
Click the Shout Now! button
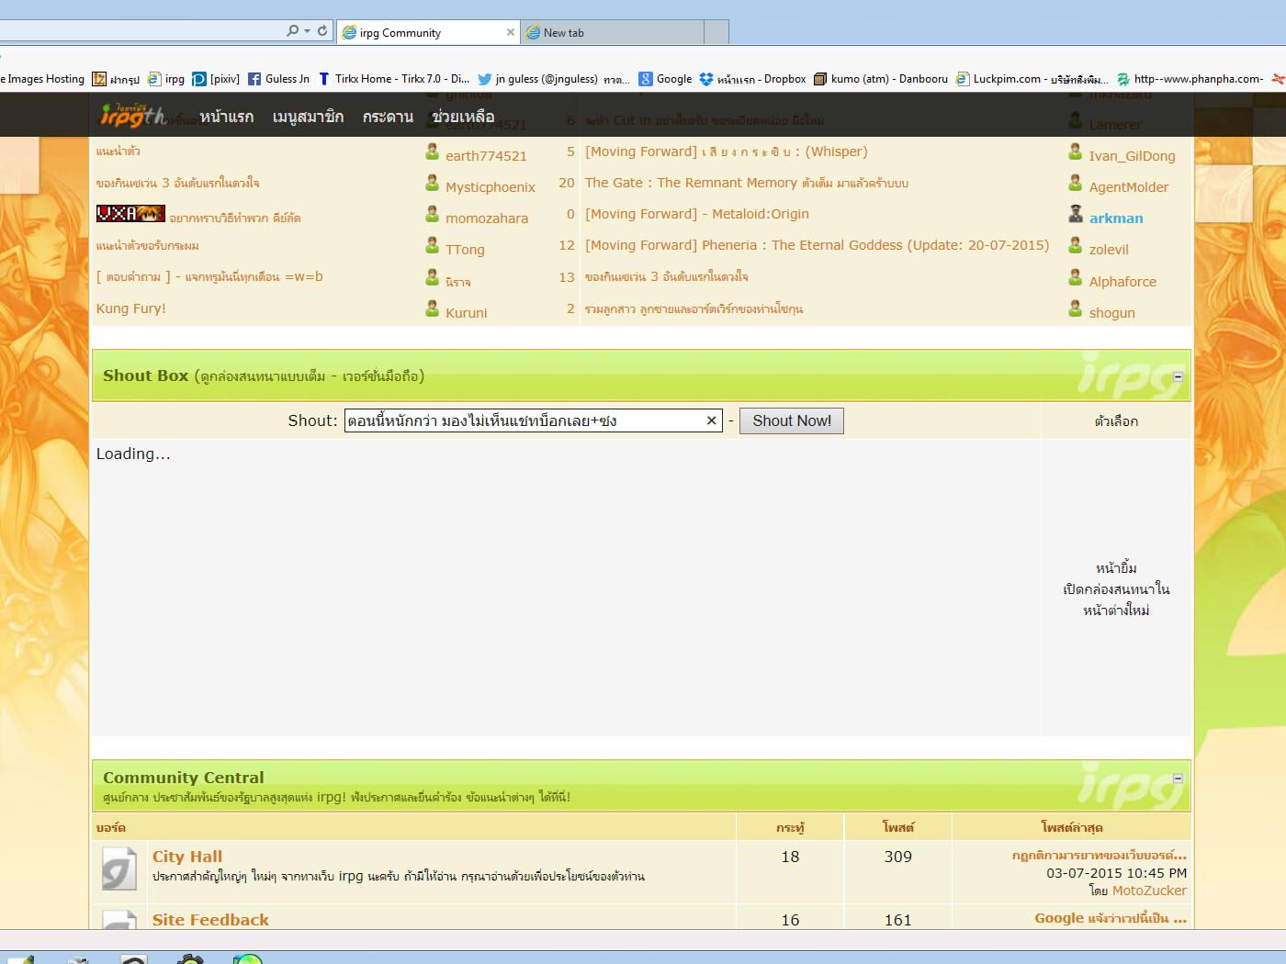pyautogui.click(x=792, y=420)
